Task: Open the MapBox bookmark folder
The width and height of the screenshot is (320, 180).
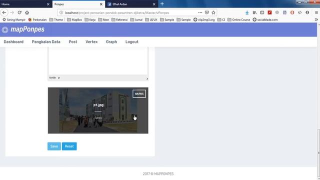Action: (x=74, y=20)
